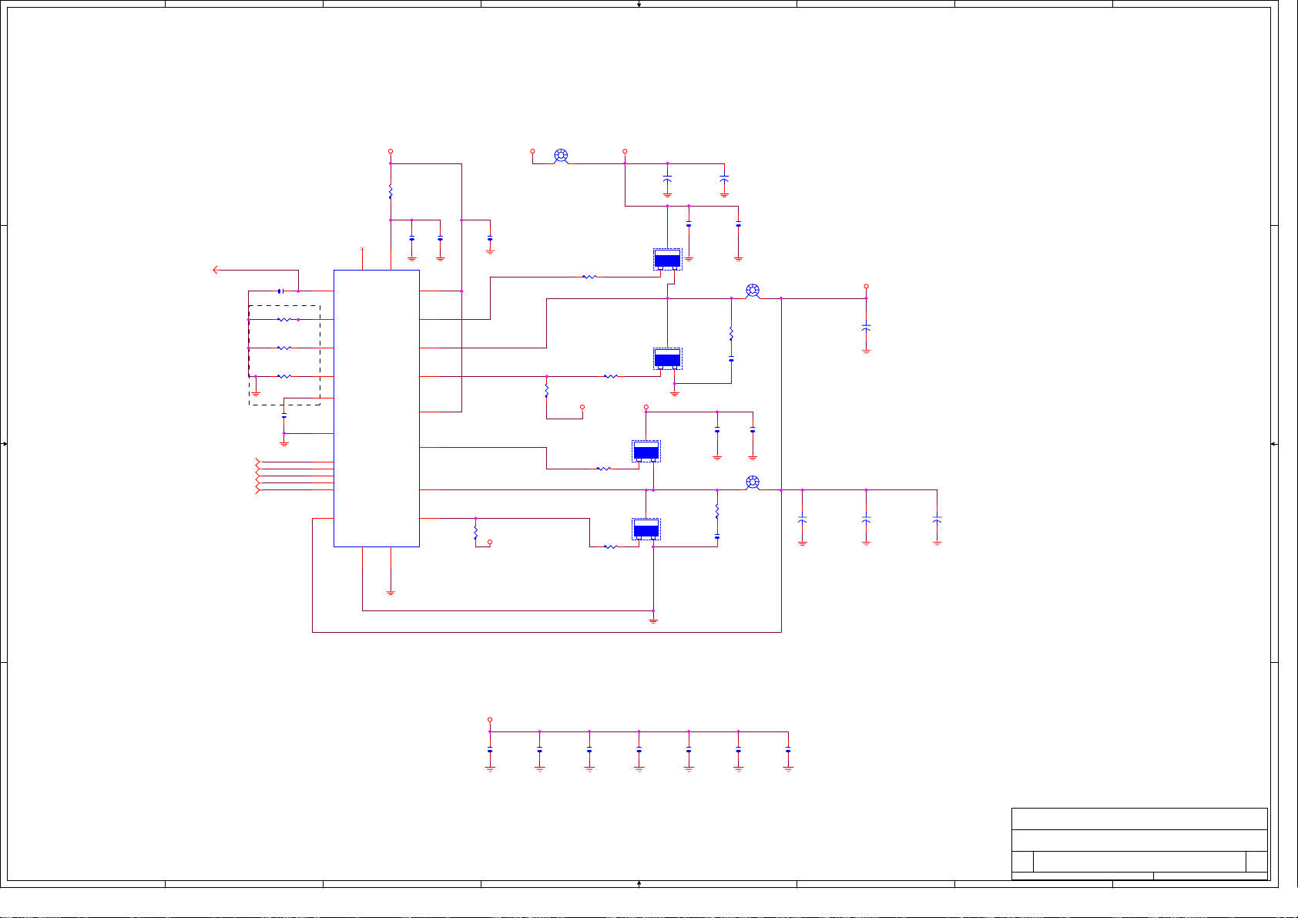The image size is (1298, 918).
Task: Click the bottom-most red ground symbol under the MOSFETs
Action: (x=653, y=620)
